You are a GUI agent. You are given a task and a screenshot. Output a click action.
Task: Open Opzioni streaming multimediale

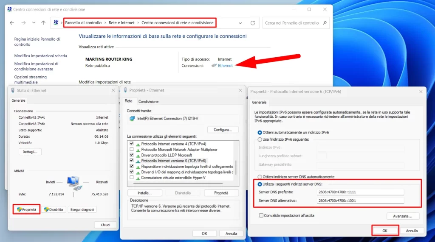coord(31,80)
